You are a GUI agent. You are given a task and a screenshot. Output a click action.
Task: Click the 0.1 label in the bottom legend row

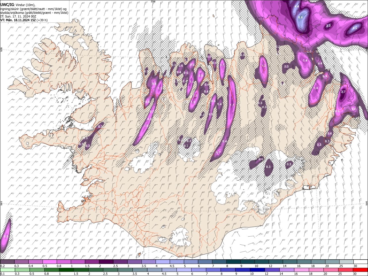click(x=2, y=274)
